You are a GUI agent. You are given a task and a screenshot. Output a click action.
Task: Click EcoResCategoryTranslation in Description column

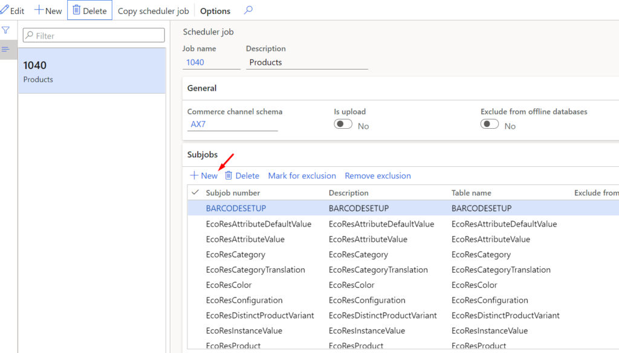coord(378,270)
